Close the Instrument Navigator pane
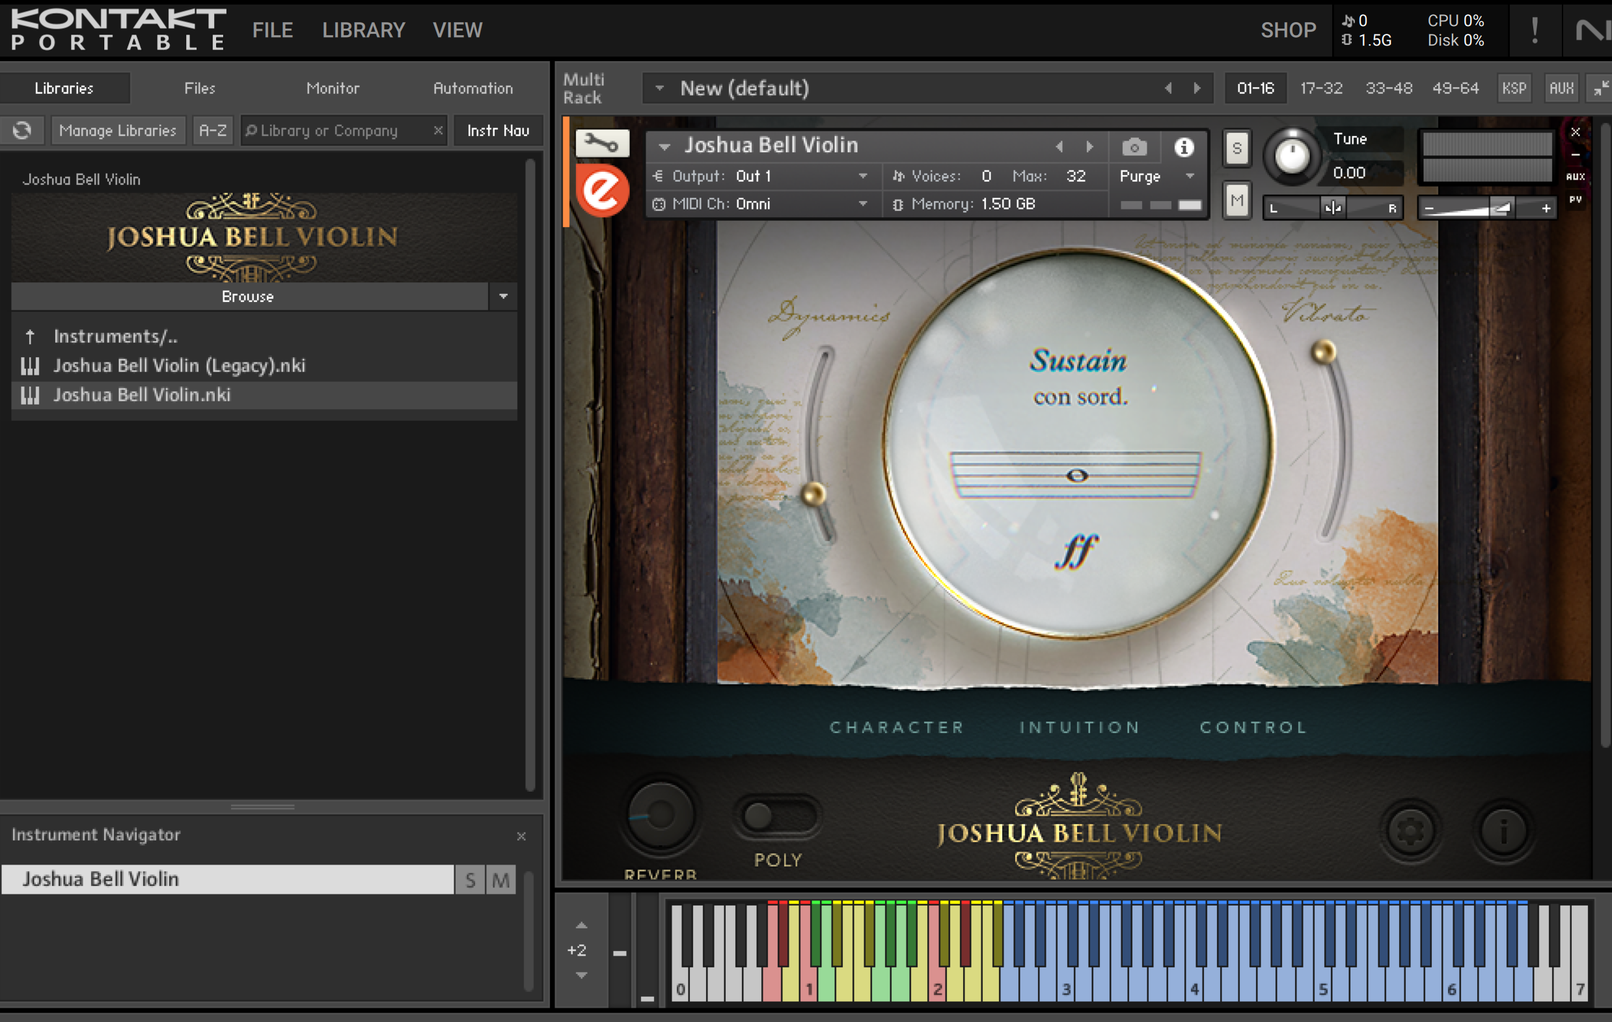The image size is (1612, 1022). coord(521,835)
